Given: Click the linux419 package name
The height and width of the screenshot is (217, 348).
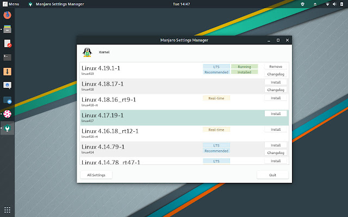Looking at the screenshot, I should click(88, 74).
